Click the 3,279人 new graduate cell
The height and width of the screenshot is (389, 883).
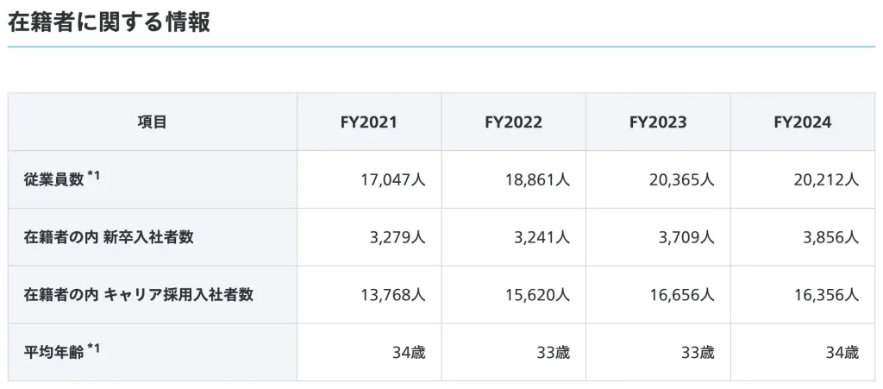coord(397,237)
